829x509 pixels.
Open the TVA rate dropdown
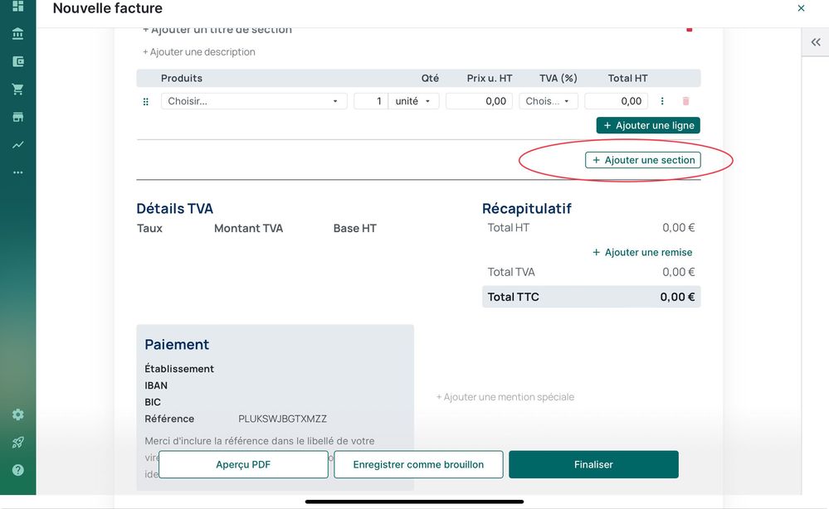(548, 101)
